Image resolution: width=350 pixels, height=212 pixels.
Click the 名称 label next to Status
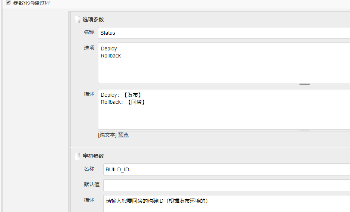[89, 32]
